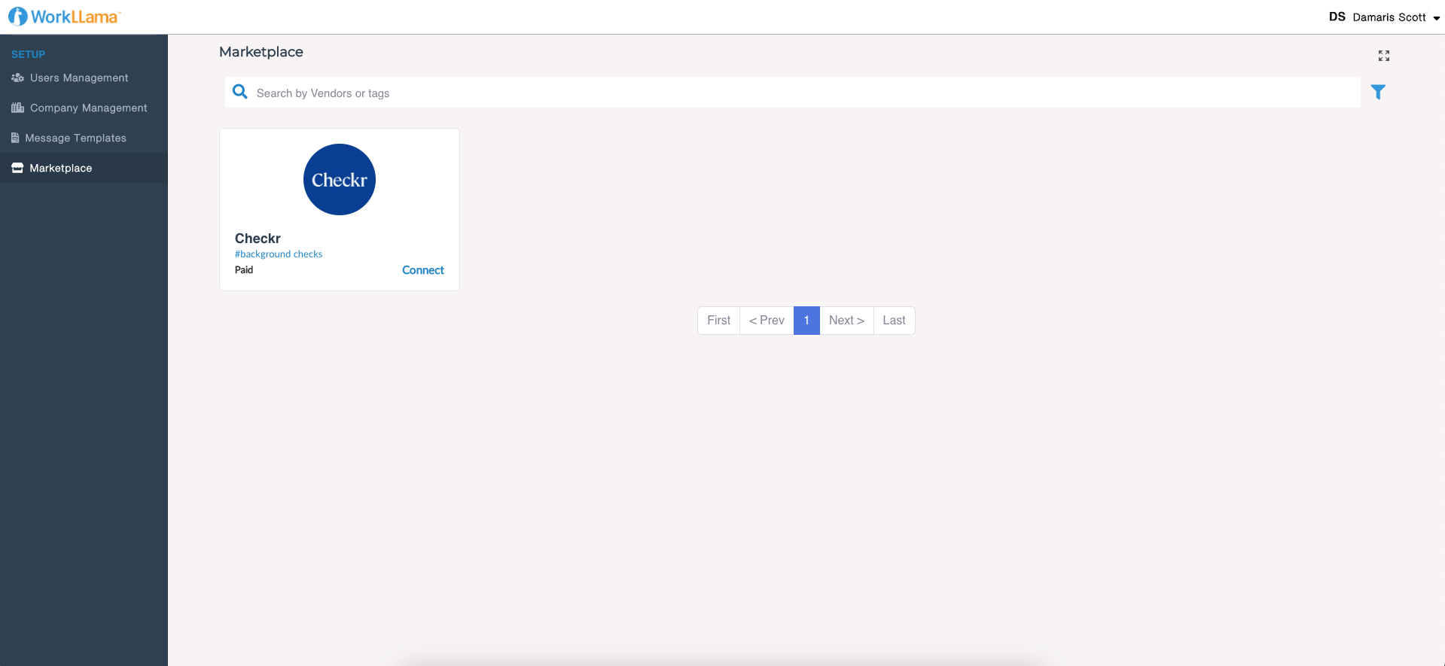Select page 1 in pagination

806,321
